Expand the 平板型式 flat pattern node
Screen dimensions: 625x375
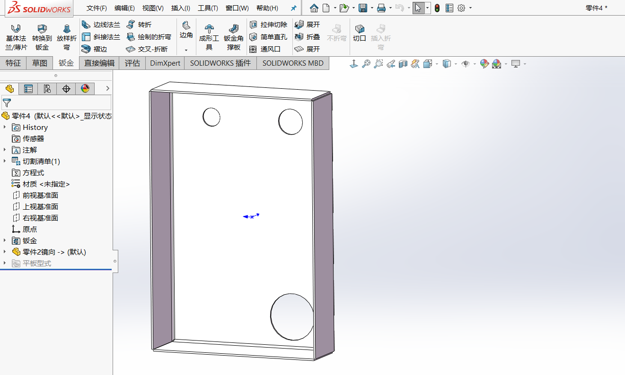(x=5, y=263)
